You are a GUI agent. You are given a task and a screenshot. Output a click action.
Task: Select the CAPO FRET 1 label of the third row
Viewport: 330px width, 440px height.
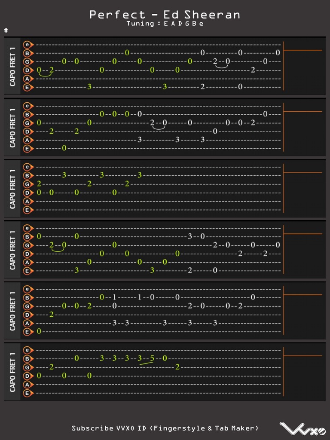point(12,189)
